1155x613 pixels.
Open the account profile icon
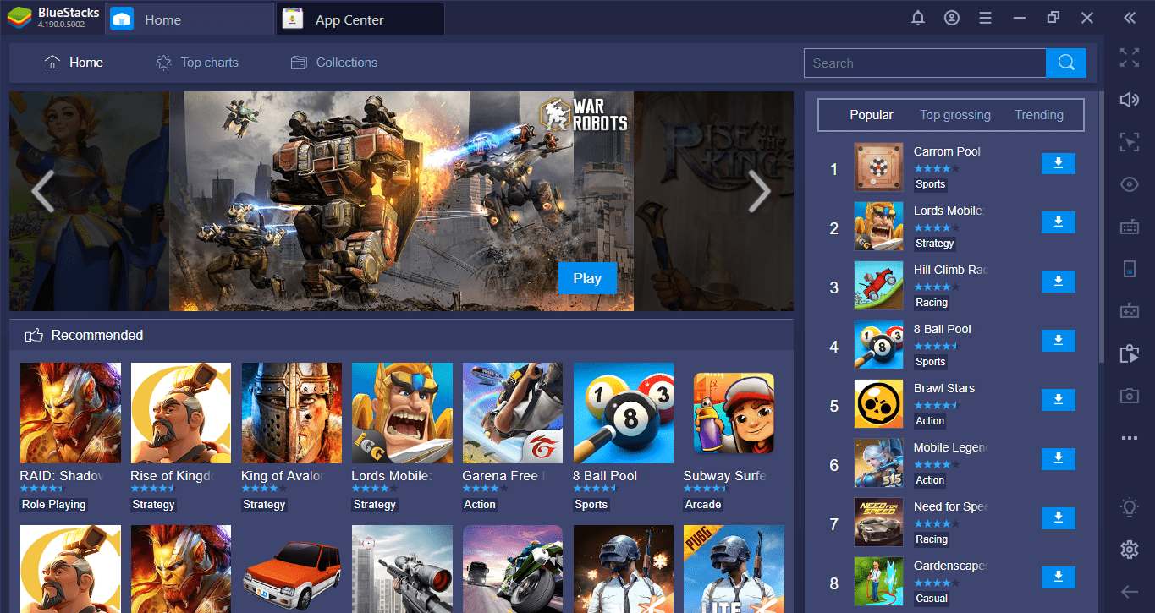point(952,19)
